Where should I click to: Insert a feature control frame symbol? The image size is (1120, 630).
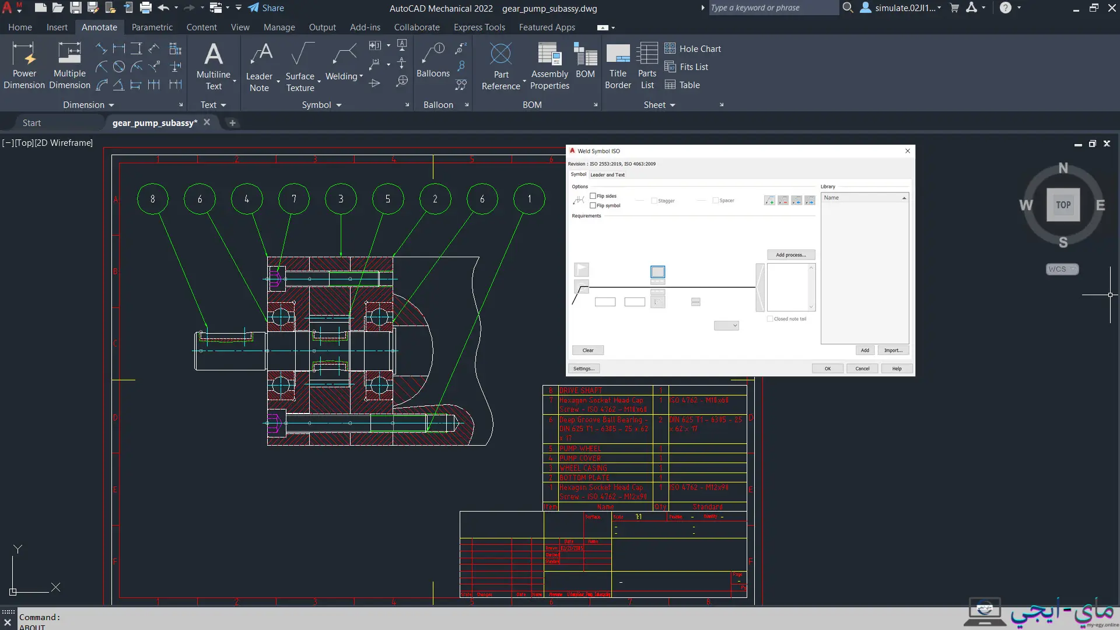[x=375, y=45]
